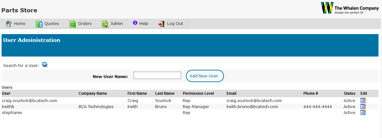Click the Add New User button
Viewport: 382px width, 138px height.
(x=205, y=76)
